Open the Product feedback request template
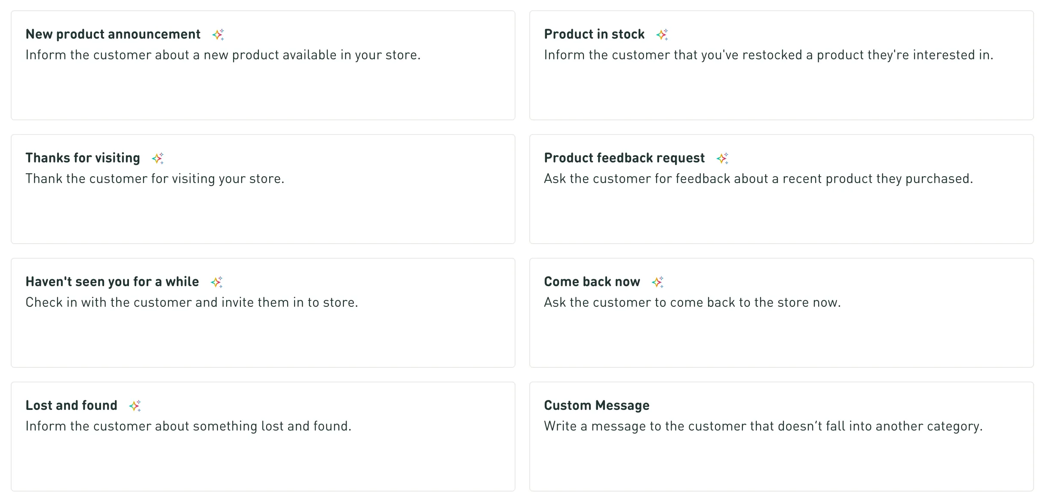Screen dimensions: 1040x504 coord(781,211)
